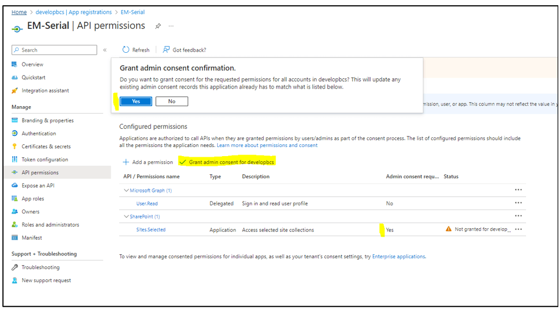Viewport: 560px width, 310px height.
Task: Collapse the SharePoint permissions group
Action: [126, 216]
